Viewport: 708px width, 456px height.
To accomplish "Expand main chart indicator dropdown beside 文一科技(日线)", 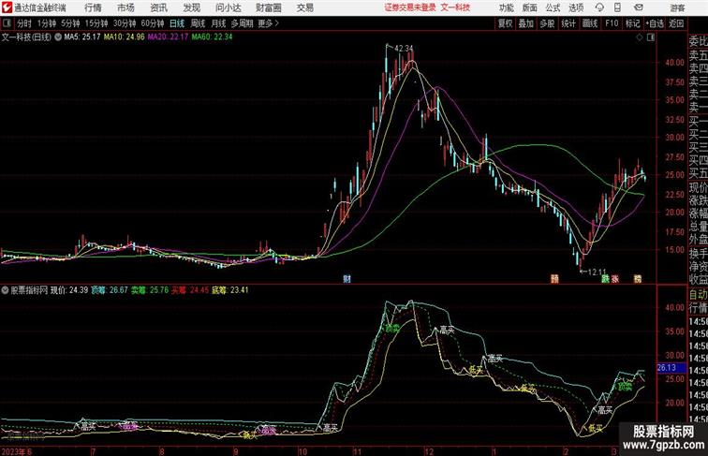I will click(58, 37).
